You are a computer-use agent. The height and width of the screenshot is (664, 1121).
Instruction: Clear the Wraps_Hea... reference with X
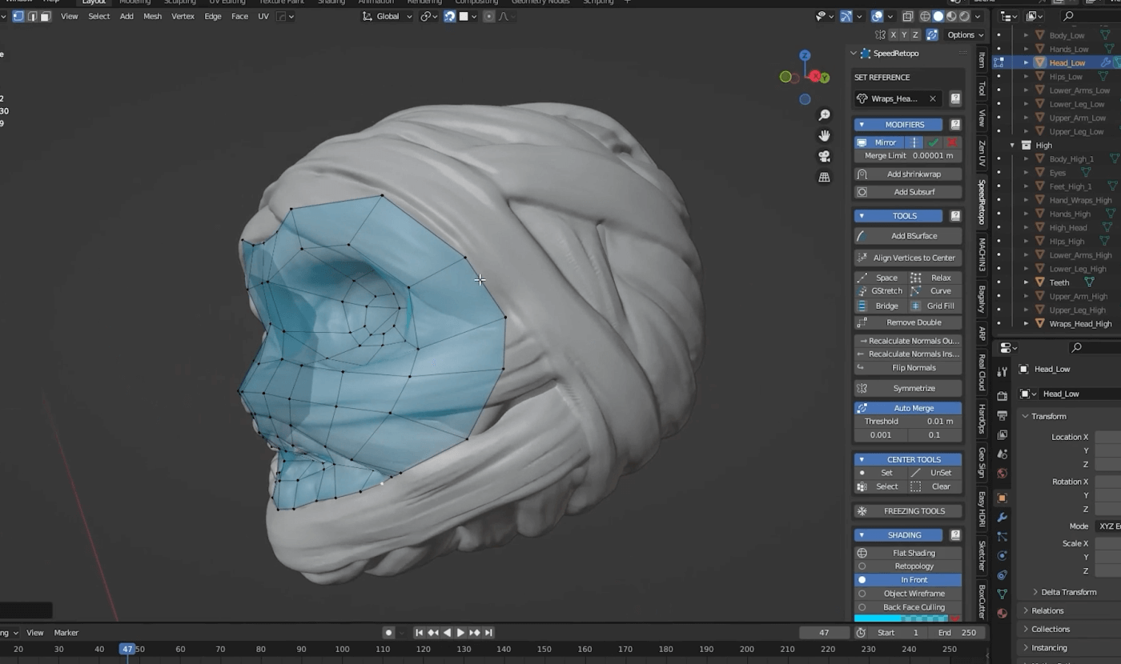(933, 98)
